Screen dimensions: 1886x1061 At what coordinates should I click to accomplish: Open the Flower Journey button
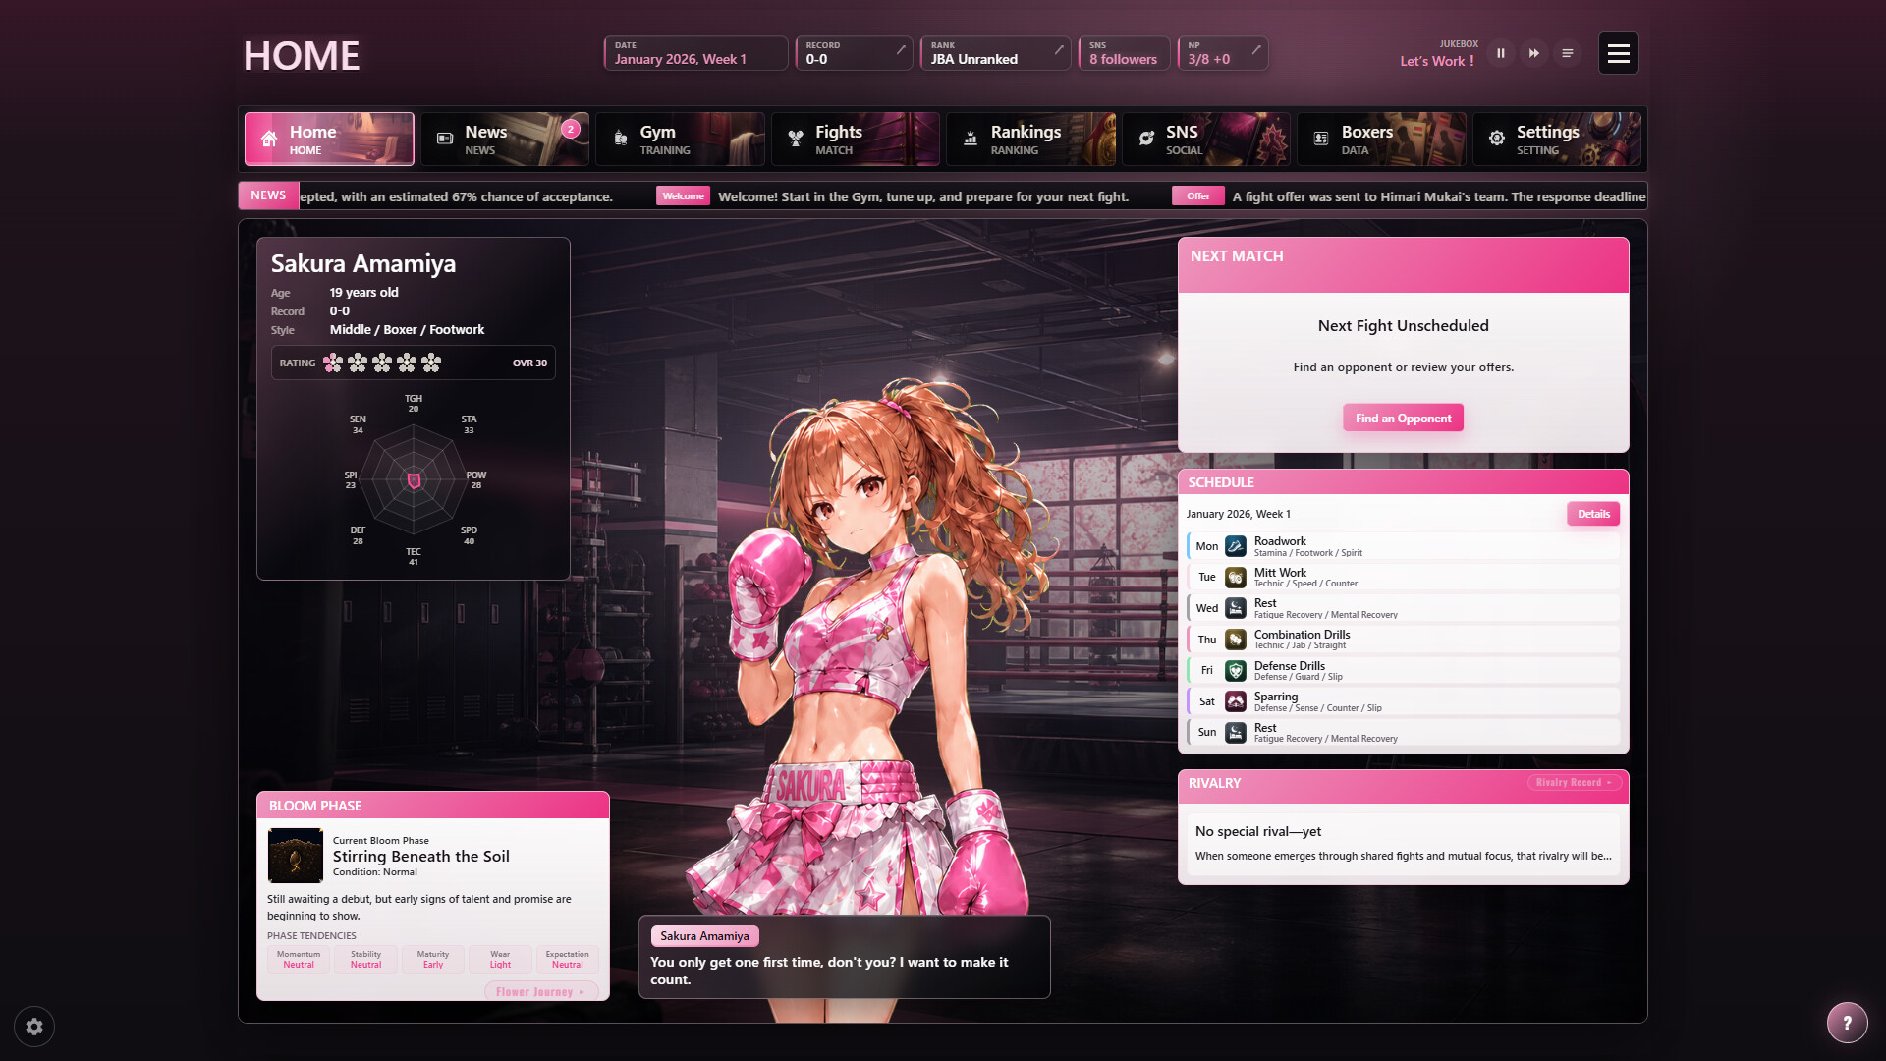click(540, 992)
